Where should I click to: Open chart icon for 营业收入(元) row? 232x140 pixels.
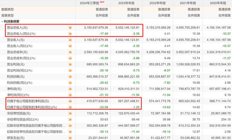point(70,40)
